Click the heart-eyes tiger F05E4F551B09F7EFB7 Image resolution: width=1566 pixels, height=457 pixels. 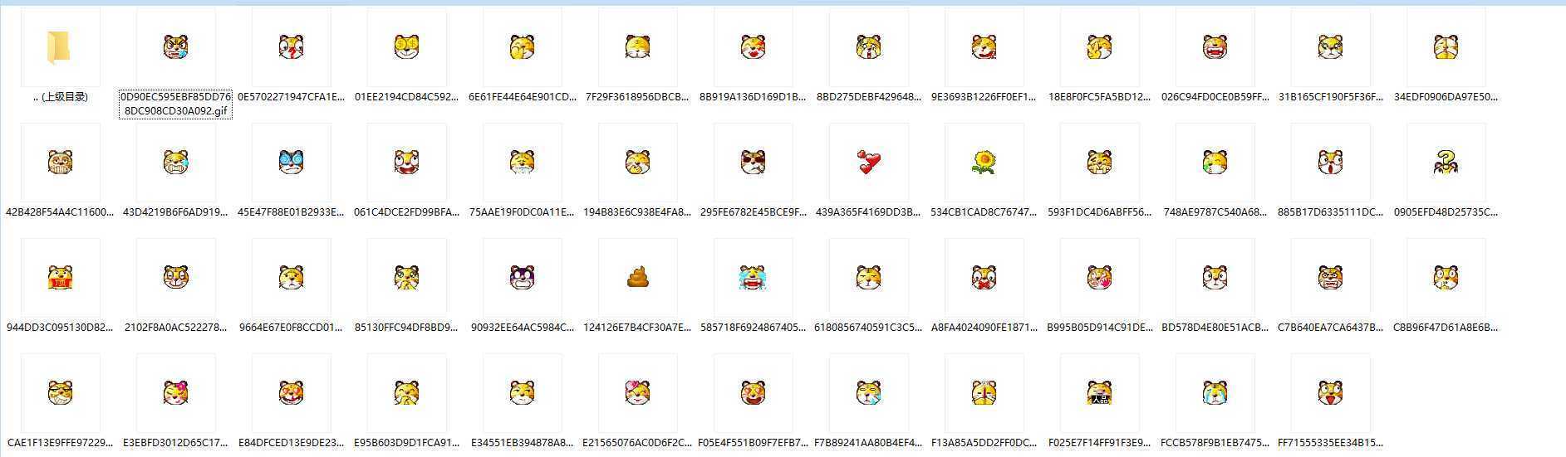pos(753,393)
